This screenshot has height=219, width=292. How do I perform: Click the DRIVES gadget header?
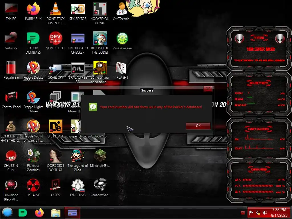(x=259, y=169)
